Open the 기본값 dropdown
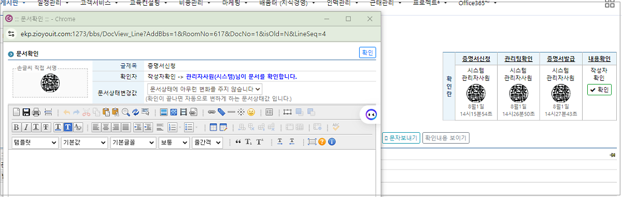 point(84,142)
